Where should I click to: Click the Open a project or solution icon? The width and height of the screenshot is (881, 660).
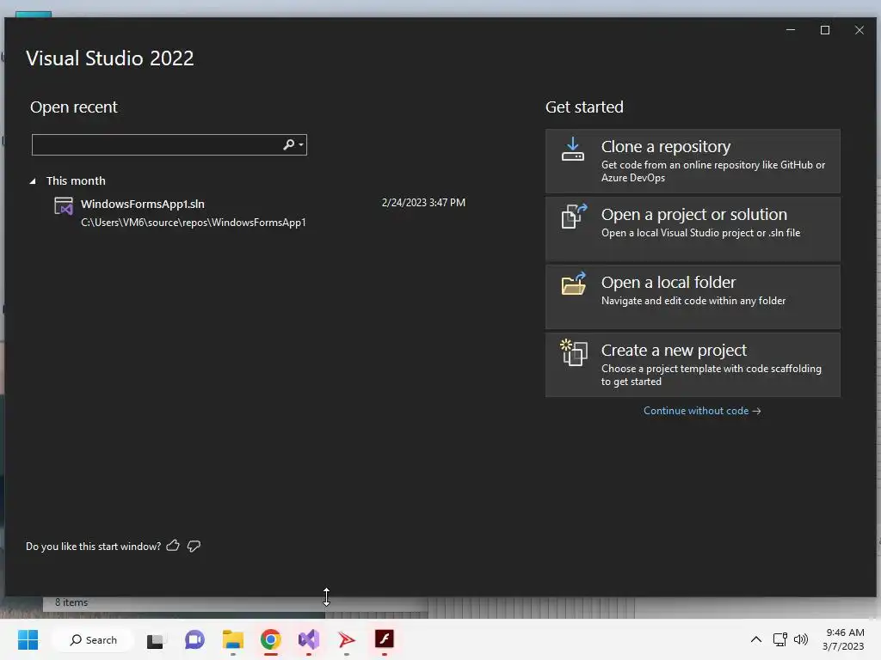click(x=574, y=216)
